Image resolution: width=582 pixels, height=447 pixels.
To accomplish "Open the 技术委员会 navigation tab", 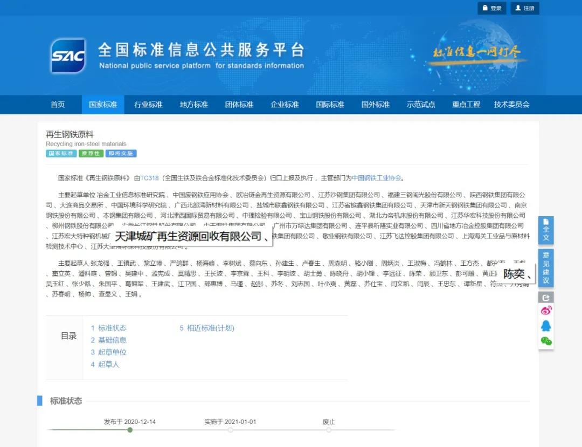I will click(511, 105).
